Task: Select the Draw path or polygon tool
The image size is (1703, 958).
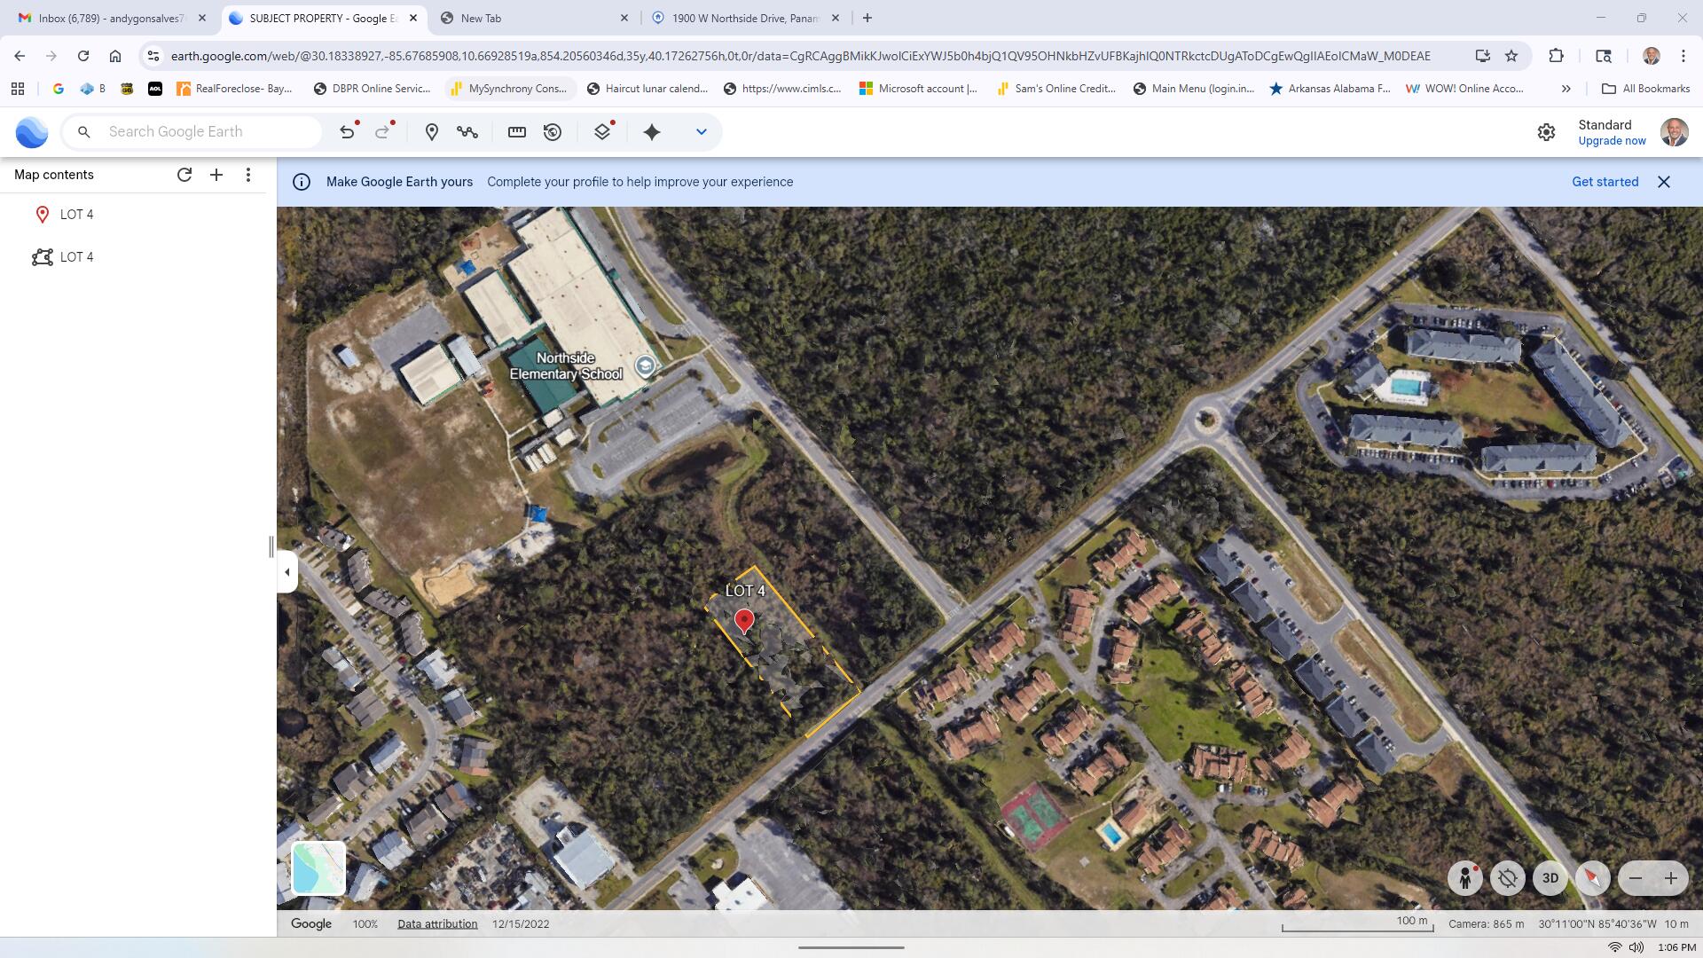Action: click(x=467, y=132)
